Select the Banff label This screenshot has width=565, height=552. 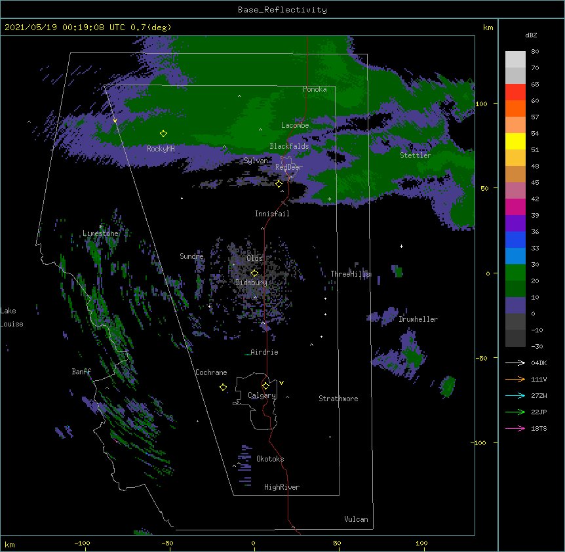pos(81,372)
